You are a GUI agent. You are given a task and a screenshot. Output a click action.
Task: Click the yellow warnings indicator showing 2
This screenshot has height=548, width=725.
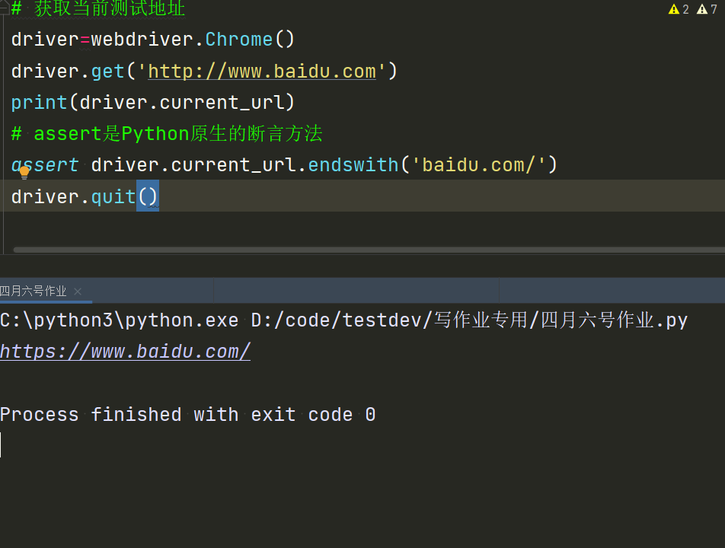click(x=678, y=9)
